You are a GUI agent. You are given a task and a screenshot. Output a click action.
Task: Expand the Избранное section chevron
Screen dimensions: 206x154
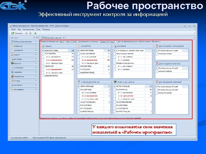point(36,46)
